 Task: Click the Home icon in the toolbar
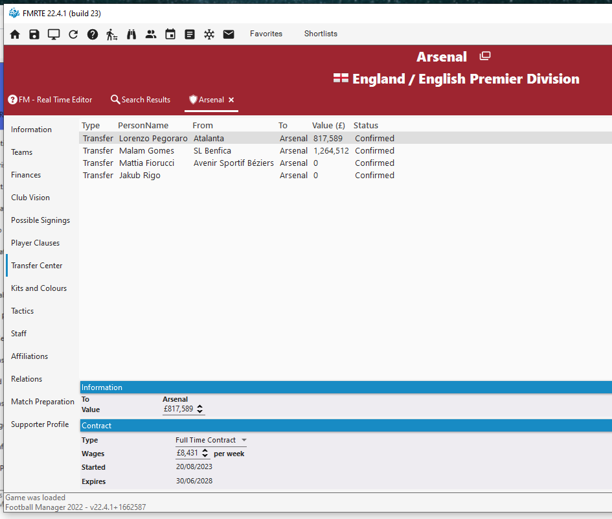tap(15, 34)
